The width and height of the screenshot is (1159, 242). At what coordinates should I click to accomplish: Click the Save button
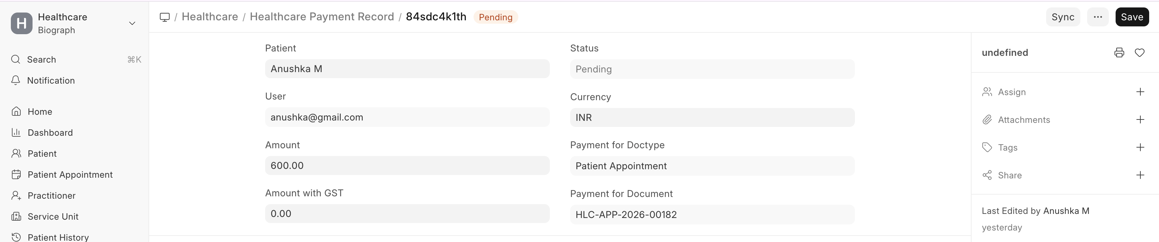click(x=1132, y=17)
